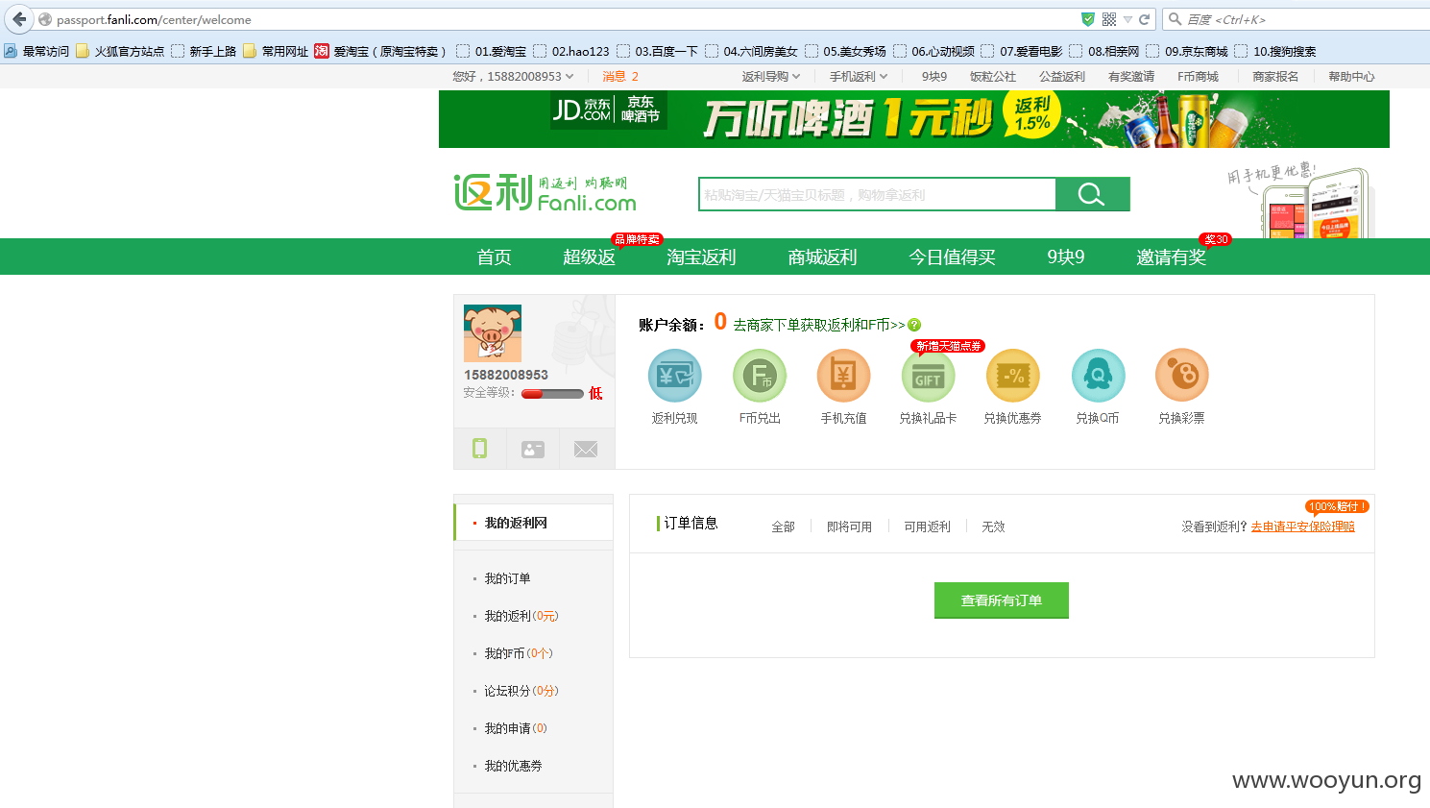Select 我的申请 (0) in the sidebar

pos(515,728)
